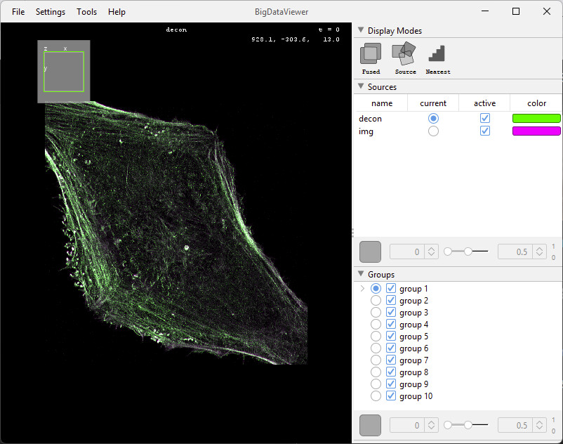Collapse the Sources panel triangle
This screenshot has width=563, height=444.
coord(361,87)
